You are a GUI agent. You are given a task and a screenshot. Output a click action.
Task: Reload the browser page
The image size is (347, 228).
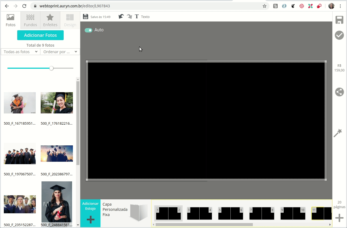click(x=24, y=6)
